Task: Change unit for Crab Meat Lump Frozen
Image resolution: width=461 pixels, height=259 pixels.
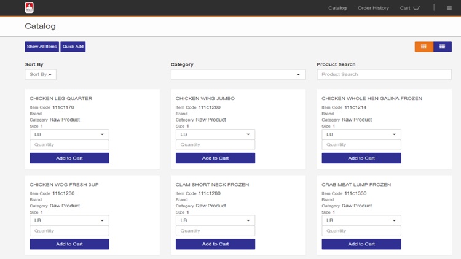Action: point(361,220)
